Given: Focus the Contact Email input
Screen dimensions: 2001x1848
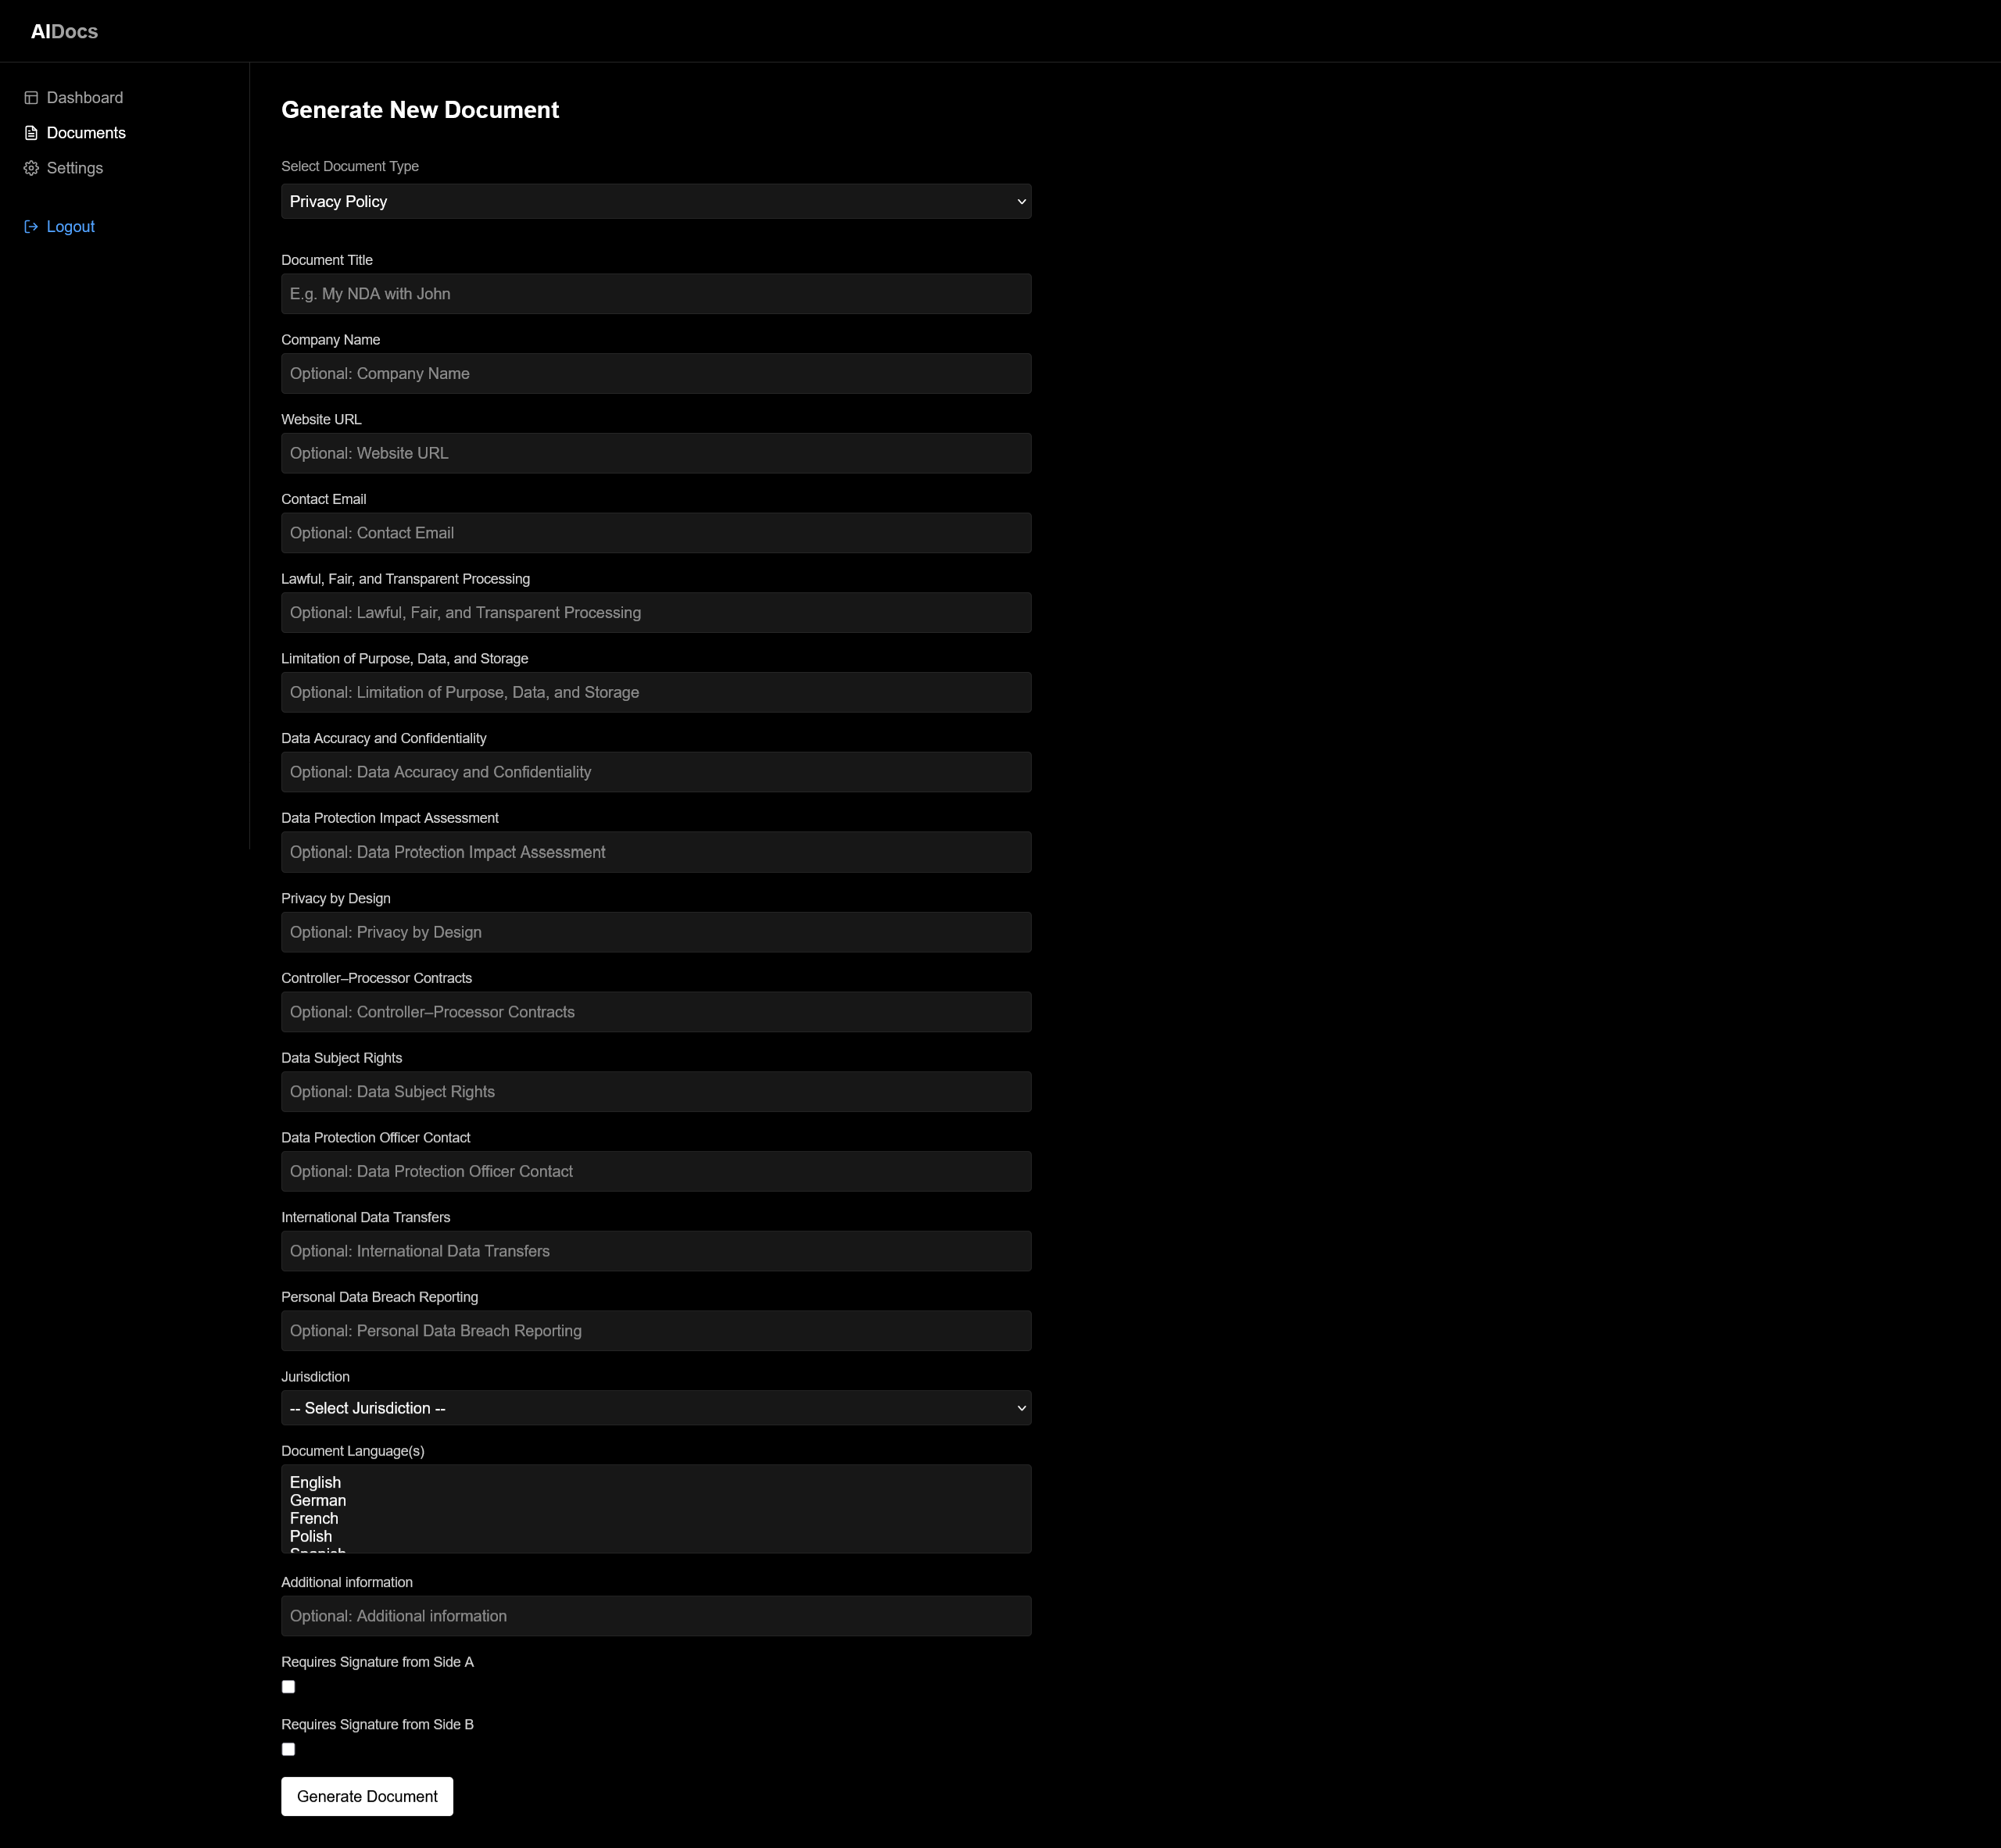Looking at the screenshot, I should click(x=655, y=532).
